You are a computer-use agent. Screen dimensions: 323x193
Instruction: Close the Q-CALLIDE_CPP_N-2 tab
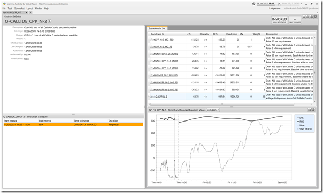26,12
